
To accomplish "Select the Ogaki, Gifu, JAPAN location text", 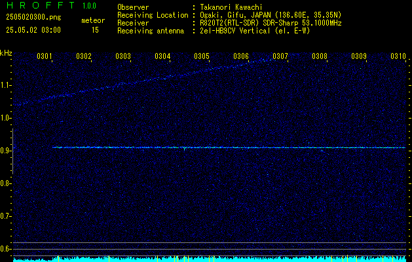I will 235,15.
